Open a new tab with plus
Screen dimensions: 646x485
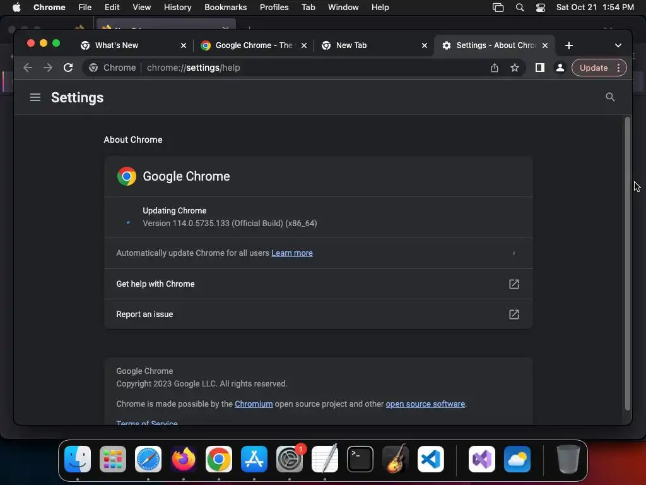click(x=569, y=45)
